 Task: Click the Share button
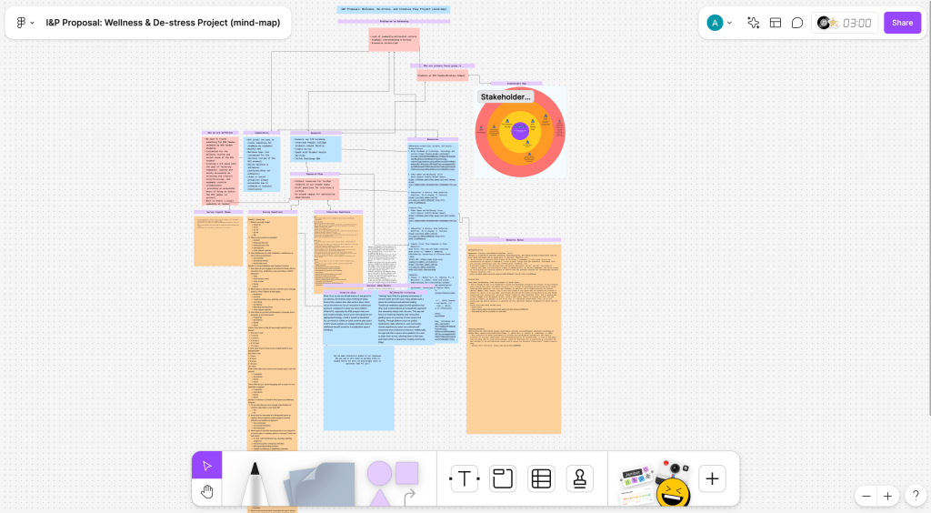tap(902, 23)
